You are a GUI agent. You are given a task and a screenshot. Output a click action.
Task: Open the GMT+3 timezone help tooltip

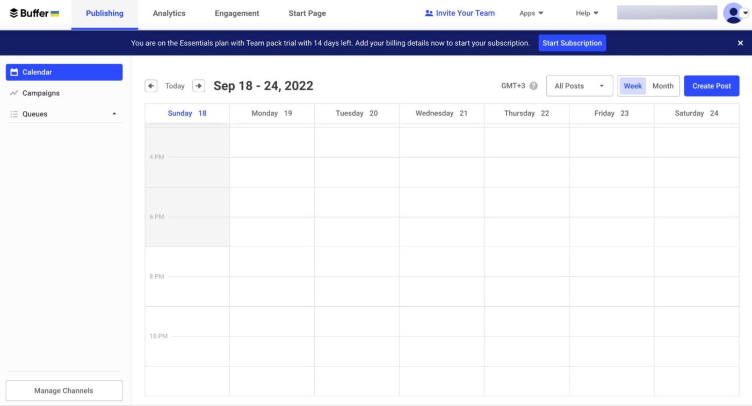click(x=534, y=85)
